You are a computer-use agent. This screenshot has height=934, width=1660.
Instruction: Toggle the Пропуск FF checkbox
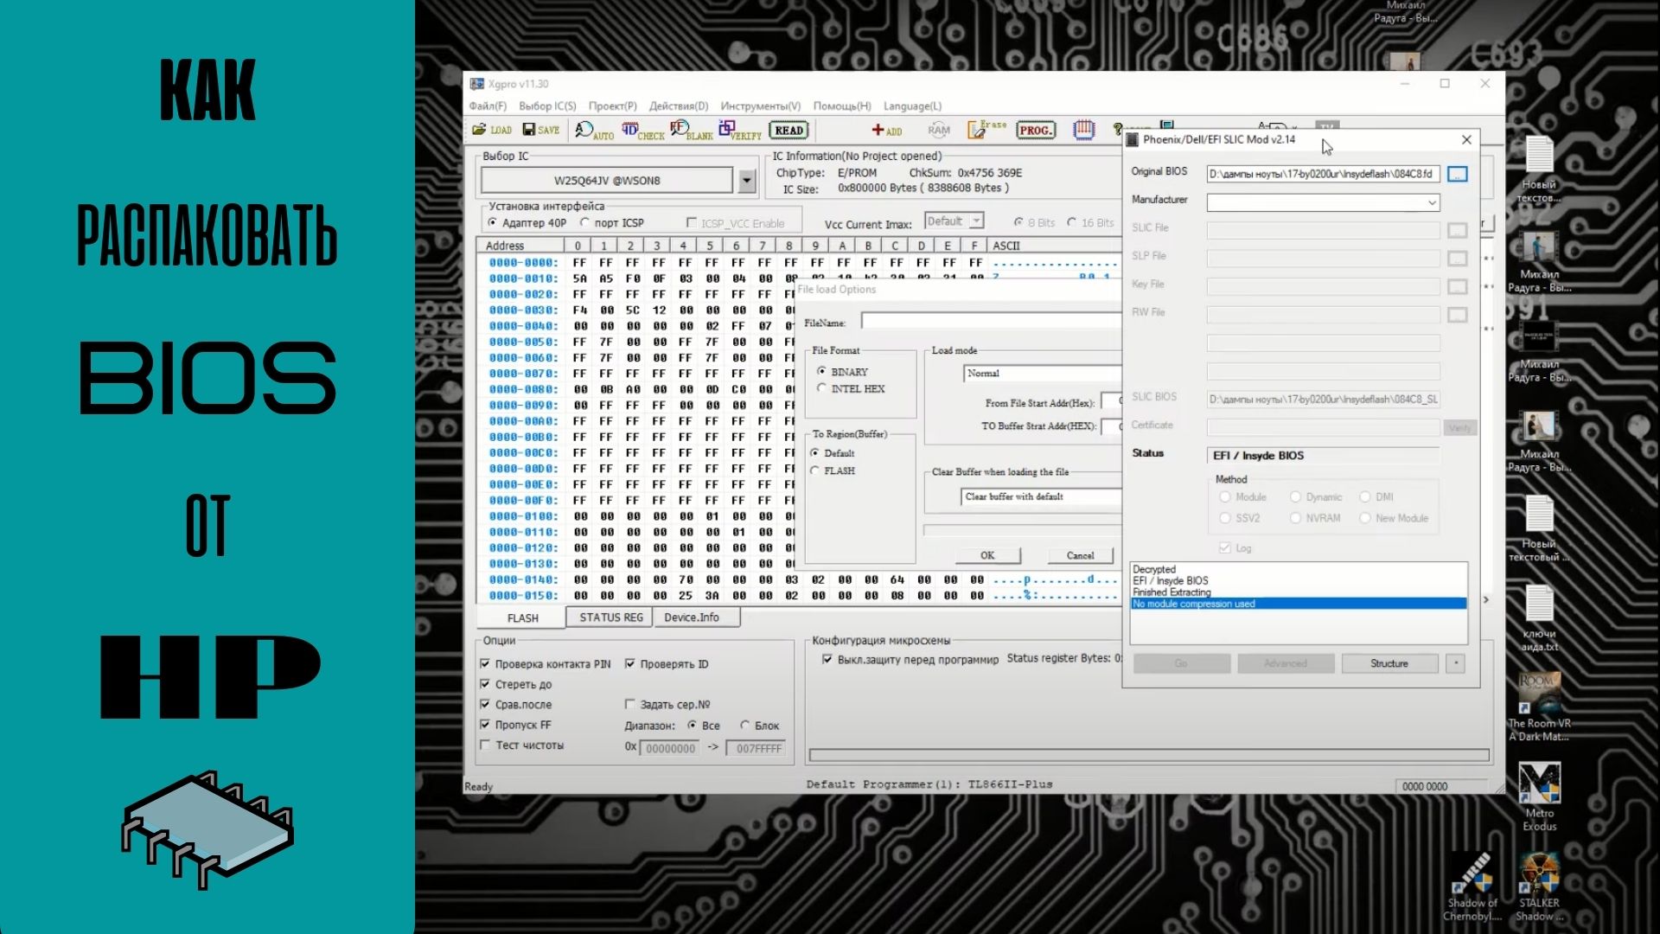click(x=485, y=725)
